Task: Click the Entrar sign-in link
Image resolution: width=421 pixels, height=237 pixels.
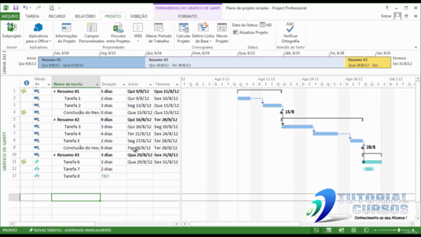Action: click(x=386, y=16)
